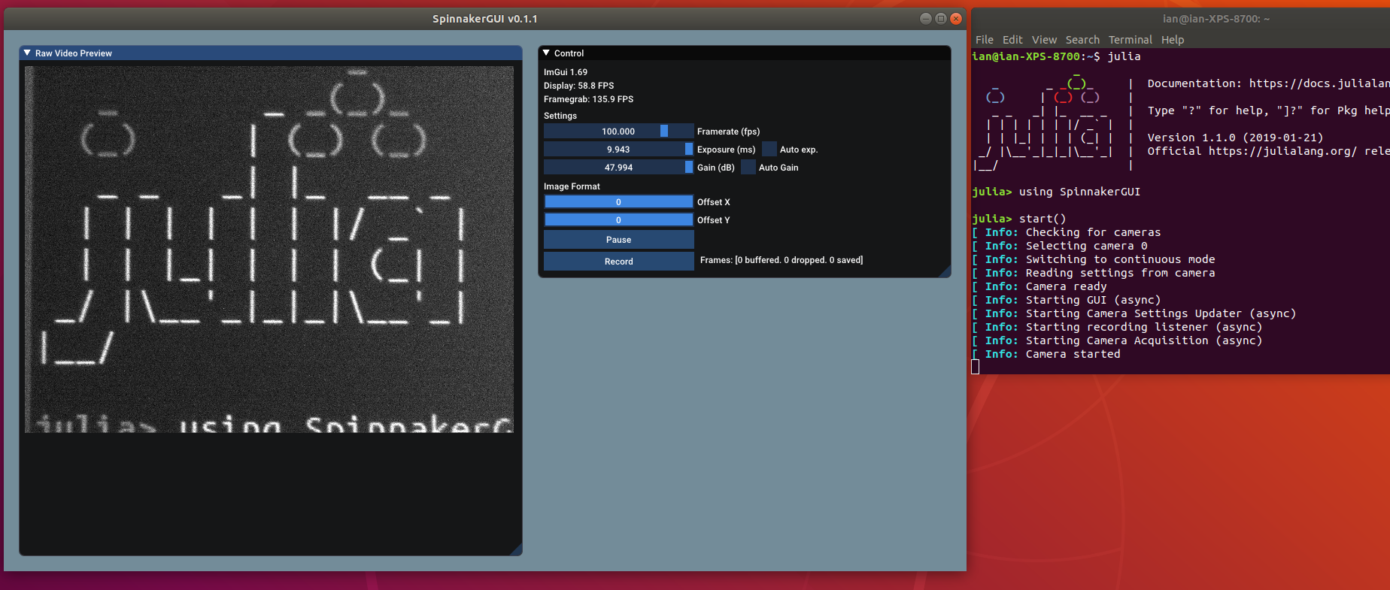
Task: Click the Raw Video Preview resize grip
Action: [x=517, y=550]
